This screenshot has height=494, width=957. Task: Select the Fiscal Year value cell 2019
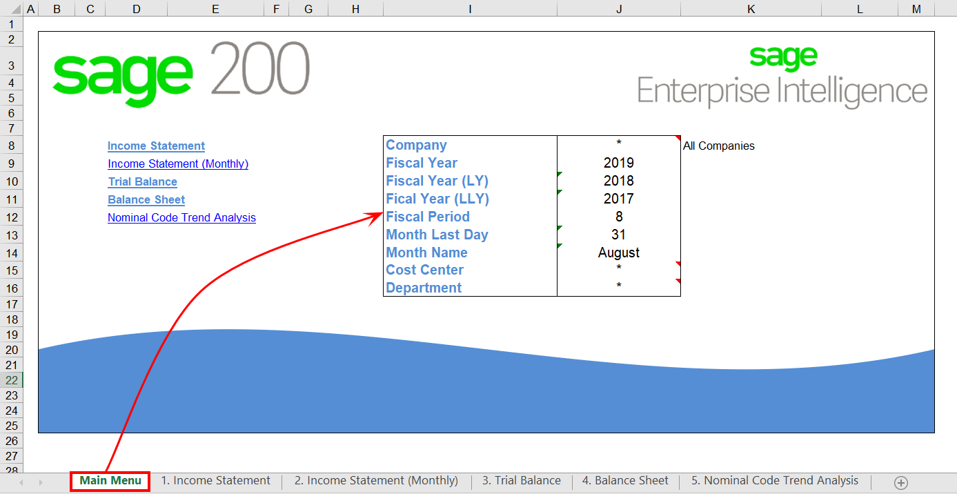point(618,164)
